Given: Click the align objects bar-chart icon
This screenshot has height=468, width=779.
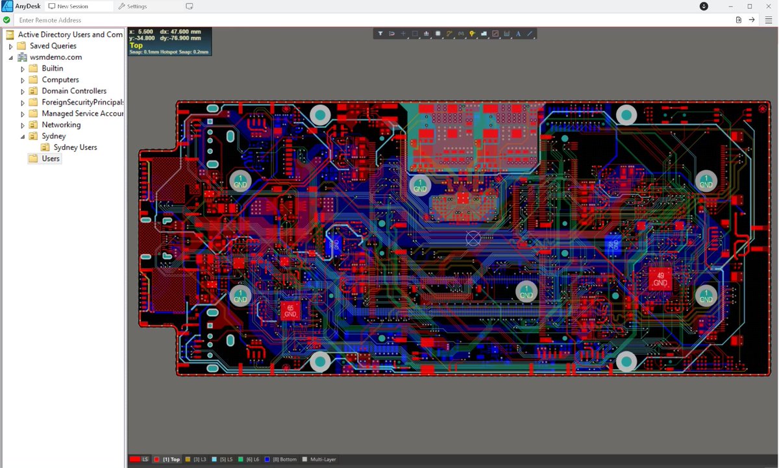Looking at the screenshot, I should [427, 34].
